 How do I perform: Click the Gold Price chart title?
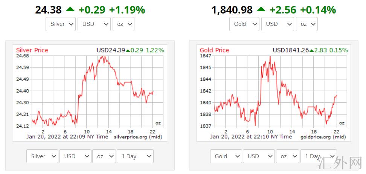tap(214, 50)
